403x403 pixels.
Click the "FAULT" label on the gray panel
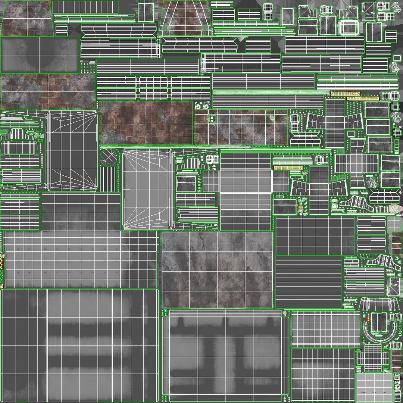pos(385,392)
